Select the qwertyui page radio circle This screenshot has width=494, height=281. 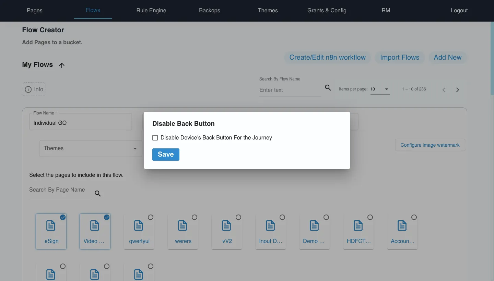(151, 217)
